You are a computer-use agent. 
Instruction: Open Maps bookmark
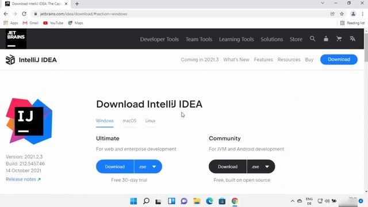(x=75, y=23)
